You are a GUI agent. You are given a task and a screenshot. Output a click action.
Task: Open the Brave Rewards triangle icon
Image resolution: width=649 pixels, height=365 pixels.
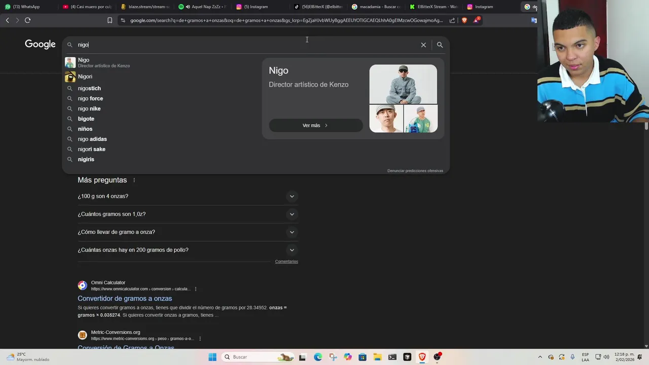(x=476, y=20)
